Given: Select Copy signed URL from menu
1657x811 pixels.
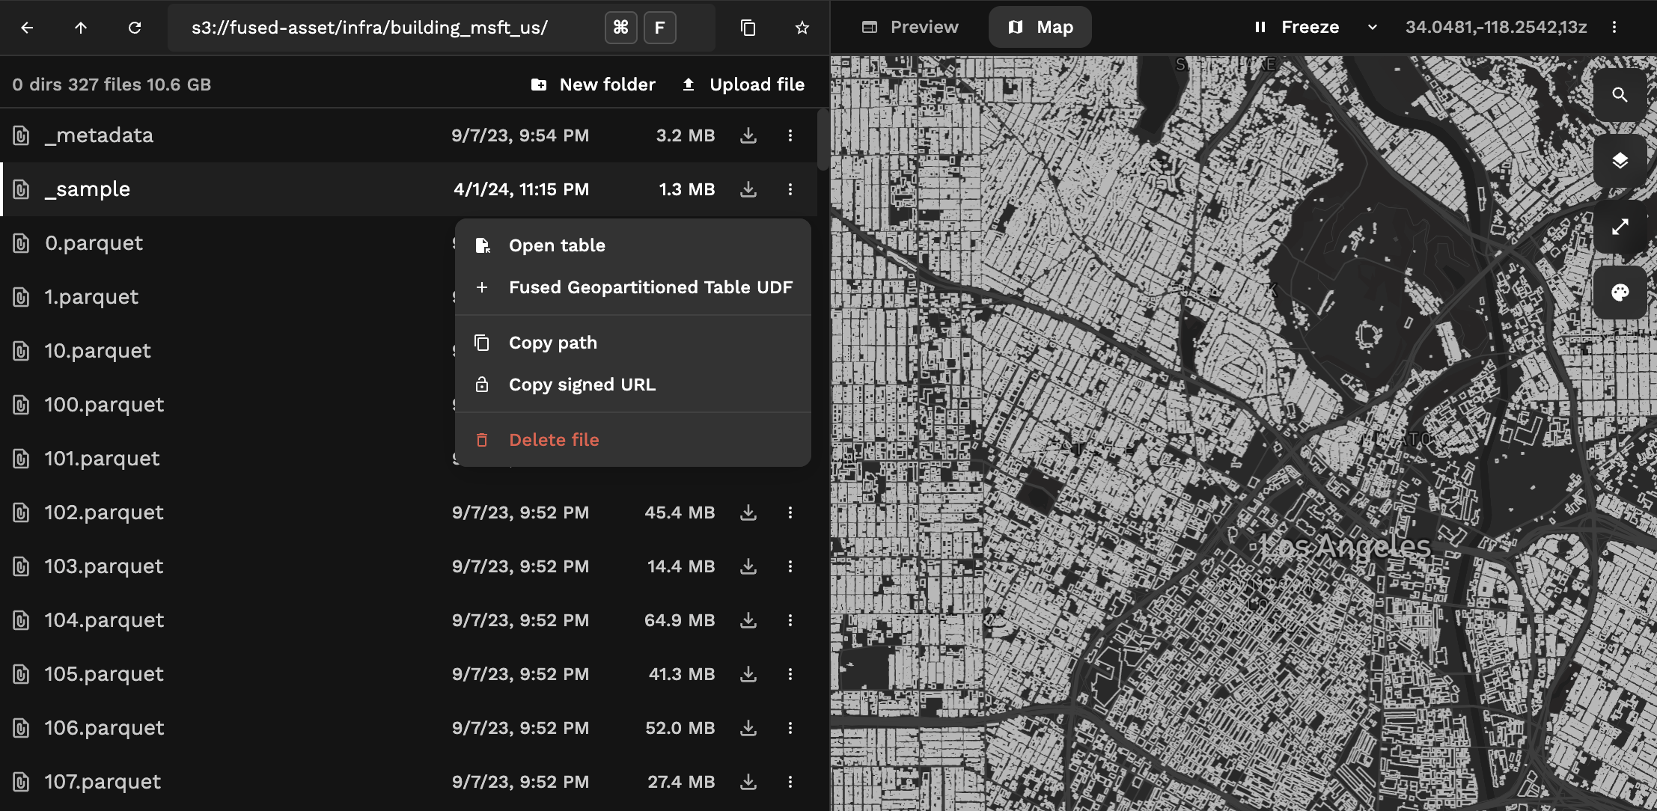Looking at the screenshot, I should tap(581, 385).
